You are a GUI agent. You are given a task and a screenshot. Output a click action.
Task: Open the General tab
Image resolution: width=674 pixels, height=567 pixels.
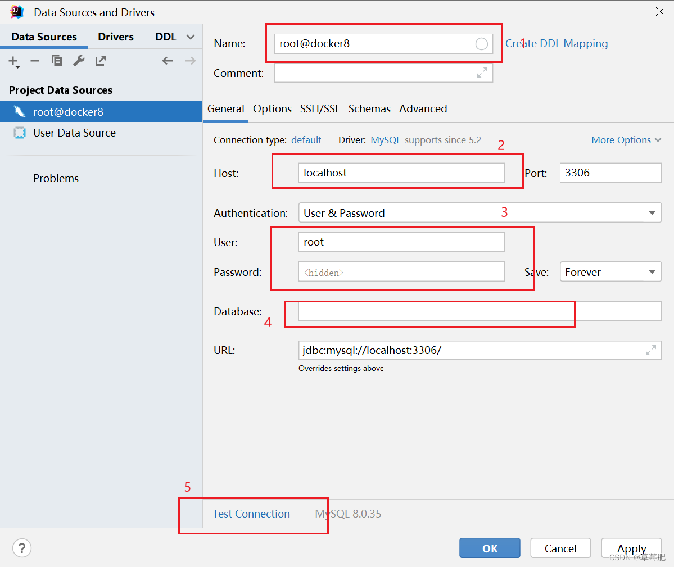click(x=225, y=108)
